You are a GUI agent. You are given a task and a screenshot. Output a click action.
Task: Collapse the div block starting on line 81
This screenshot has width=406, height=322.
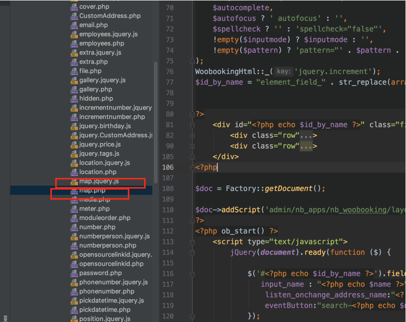pyautogui.click(x=192, y=125)
